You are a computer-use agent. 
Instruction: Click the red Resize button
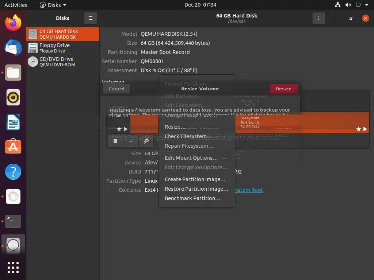click(x=283, y=89)
